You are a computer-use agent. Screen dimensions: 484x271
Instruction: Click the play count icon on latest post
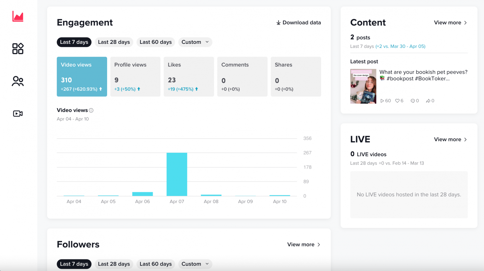[382, 101]
